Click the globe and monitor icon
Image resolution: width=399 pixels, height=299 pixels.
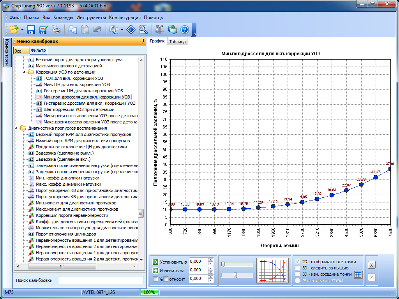172,29
